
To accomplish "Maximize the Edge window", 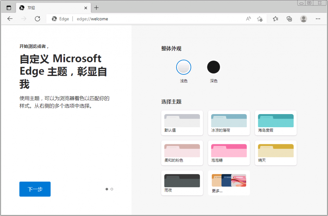I will [x=309, y=3].
